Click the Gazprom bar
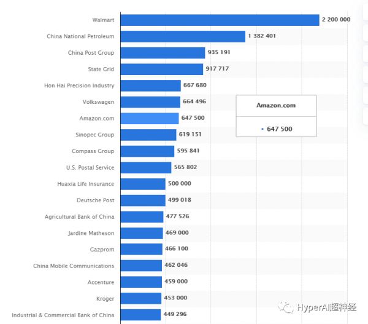This screenshot has height=324, width=368. pyautogui.click(x=142, y=249)
